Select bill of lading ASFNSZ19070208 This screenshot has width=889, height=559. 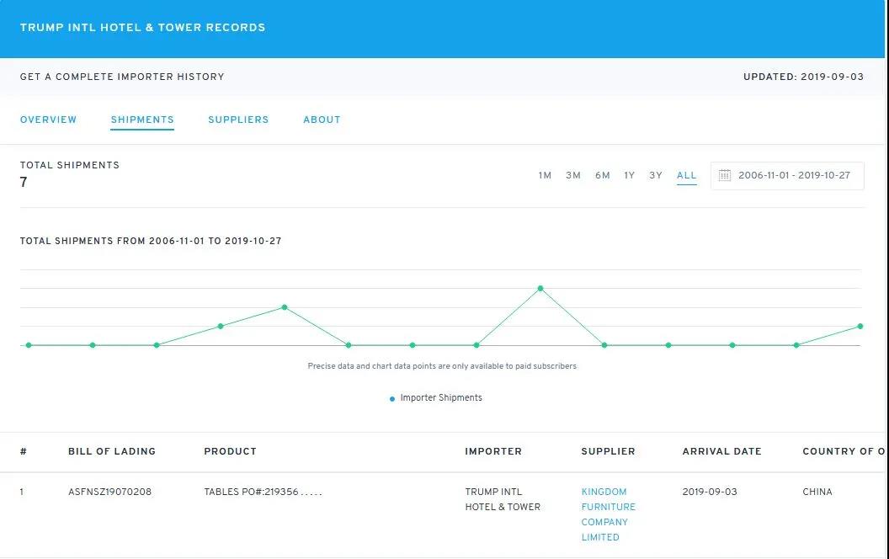(110, 492)
